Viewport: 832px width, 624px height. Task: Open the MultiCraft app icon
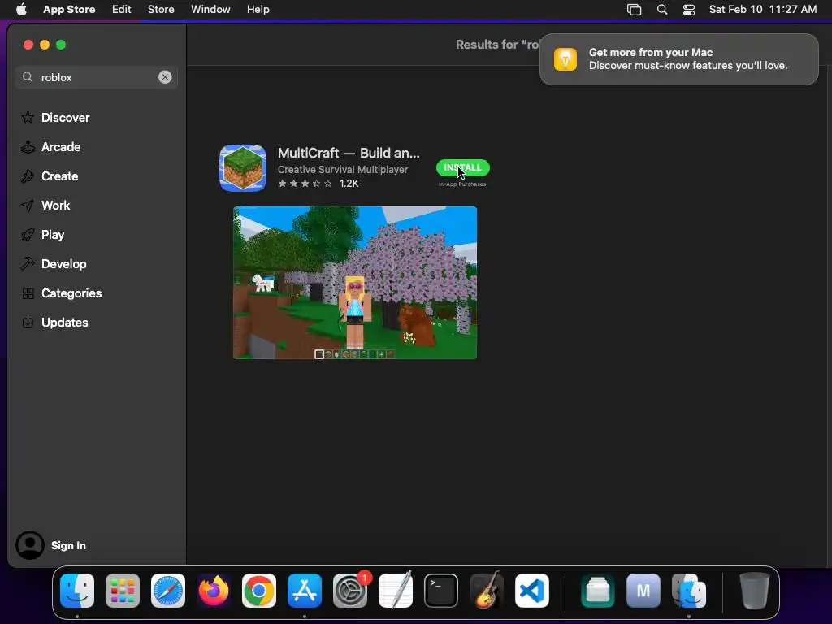click(x=243, y=167)
